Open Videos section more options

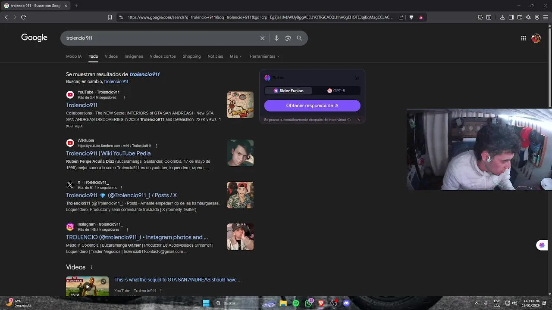(x=91, y=267)
